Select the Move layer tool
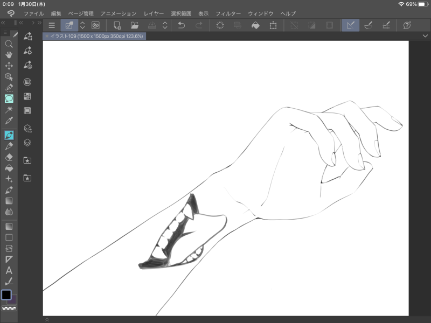Viewport: 431px width, 323px height. [x=9, y=66]
